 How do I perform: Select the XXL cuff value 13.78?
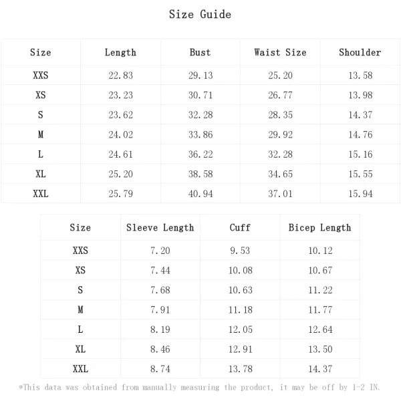point(240,369)
